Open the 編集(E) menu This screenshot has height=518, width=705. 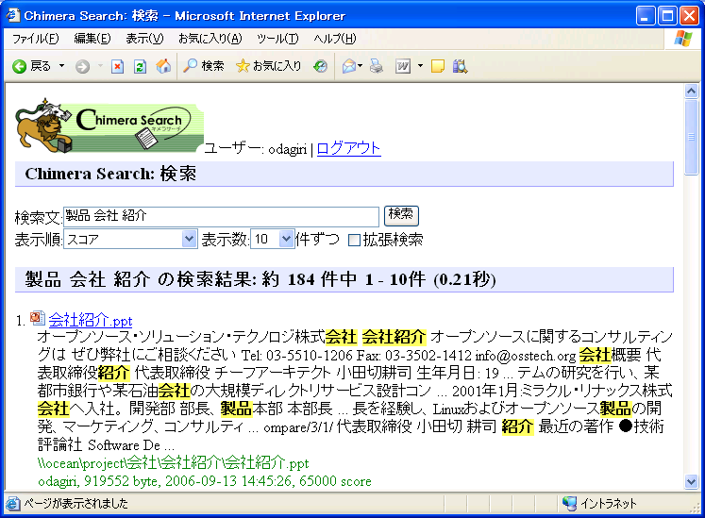[92, 39]
